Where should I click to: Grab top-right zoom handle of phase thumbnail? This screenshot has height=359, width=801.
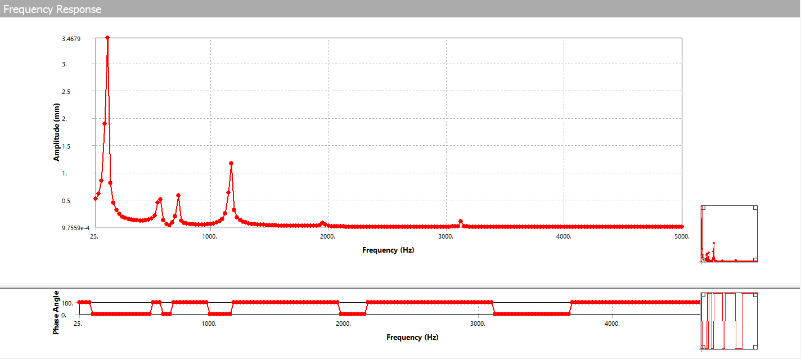click(755, 295)
